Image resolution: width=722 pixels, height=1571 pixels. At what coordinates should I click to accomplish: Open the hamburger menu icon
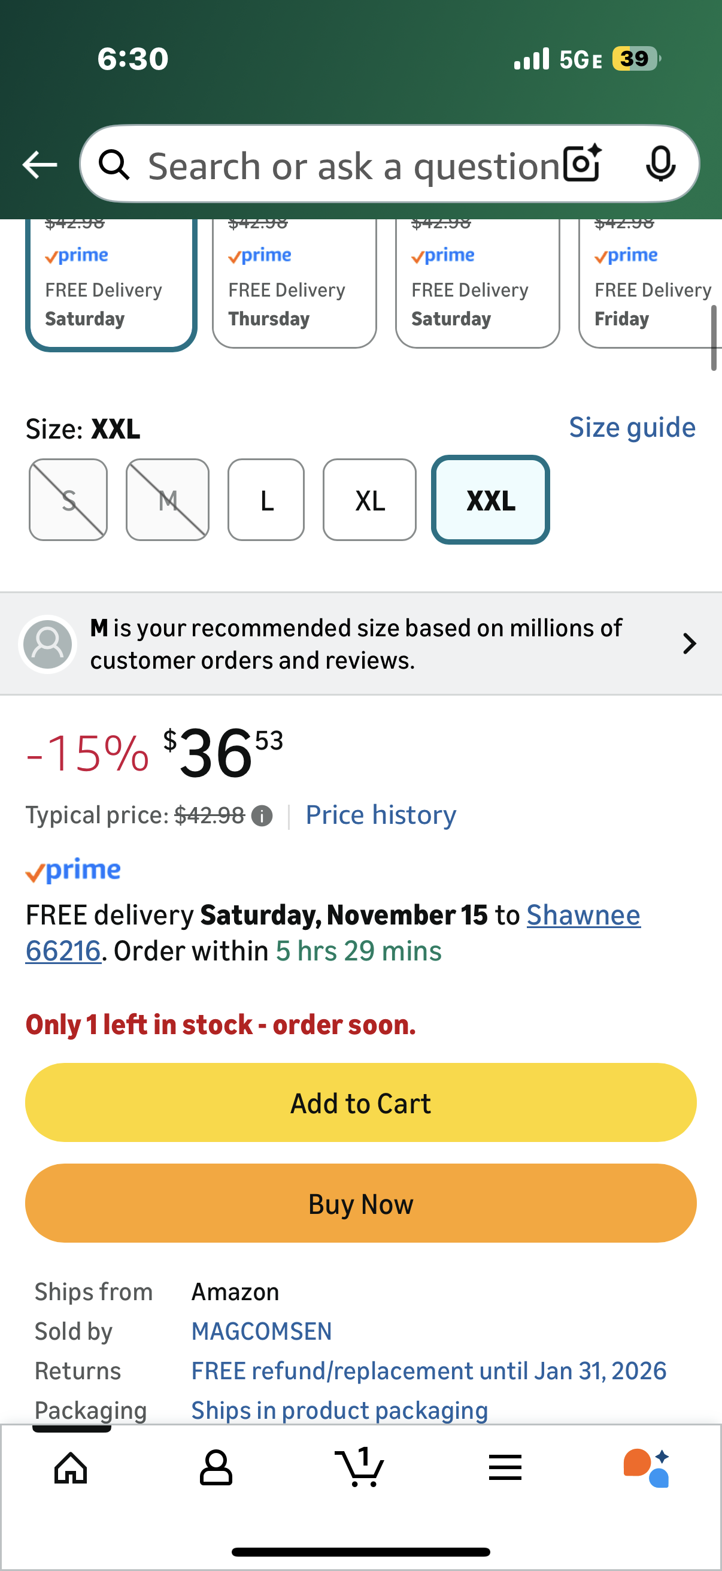[x=505, y=1468]
